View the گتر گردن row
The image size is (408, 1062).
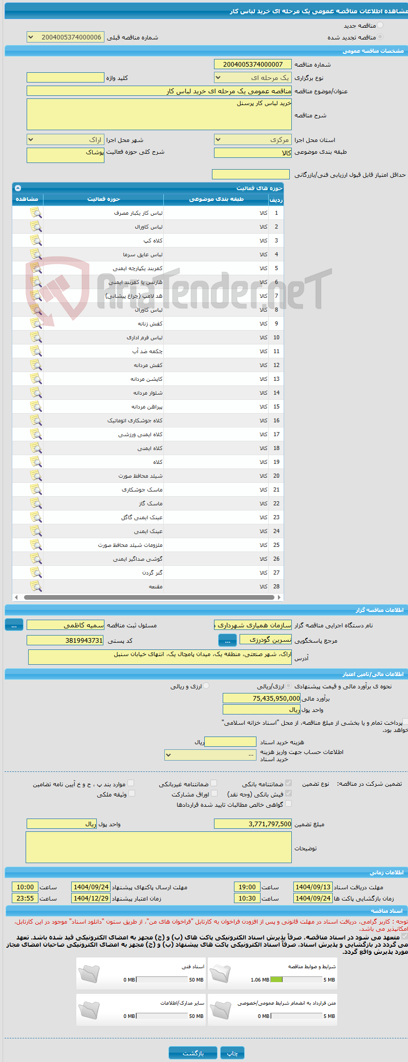pos(36,573)
